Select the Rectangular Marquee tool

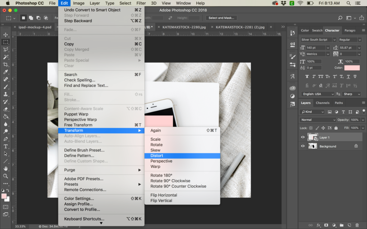coord(6,42)
